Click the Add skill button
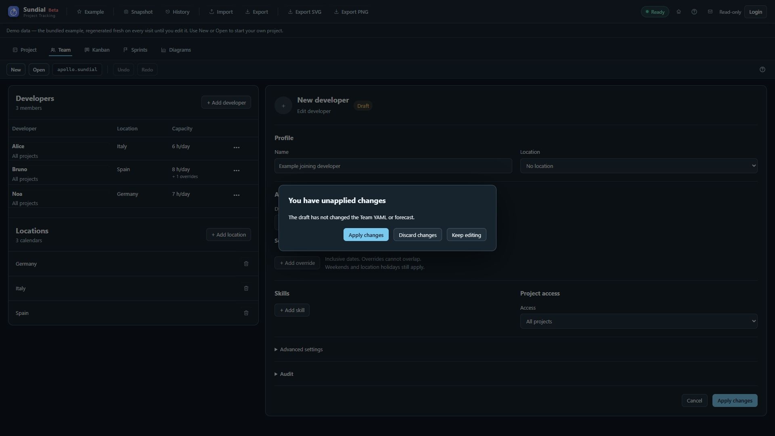This screenshot has height=436, width=775. point(292,310)
